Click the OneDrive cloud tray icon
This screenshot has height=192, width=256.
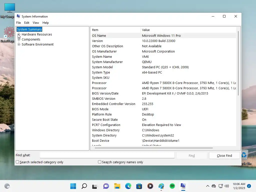[214, 186]
